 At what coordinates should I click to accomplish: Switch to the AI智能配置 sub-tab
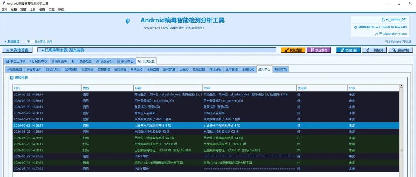(x=15, y=70)
